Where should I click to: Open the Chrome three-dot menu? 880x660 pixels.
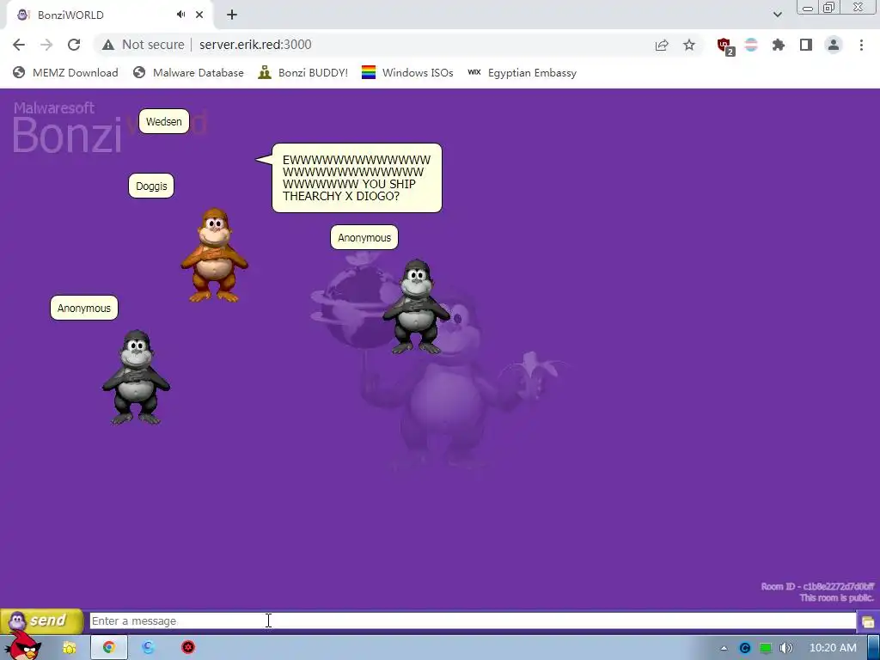861,45
